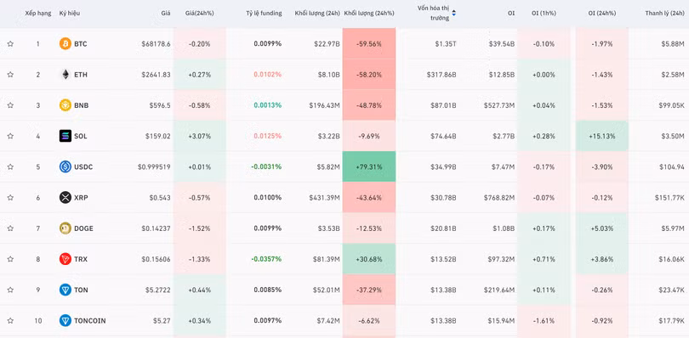Click the $317.86B market cap value
This screenshot has width=689, height=338.
(441, 75)
